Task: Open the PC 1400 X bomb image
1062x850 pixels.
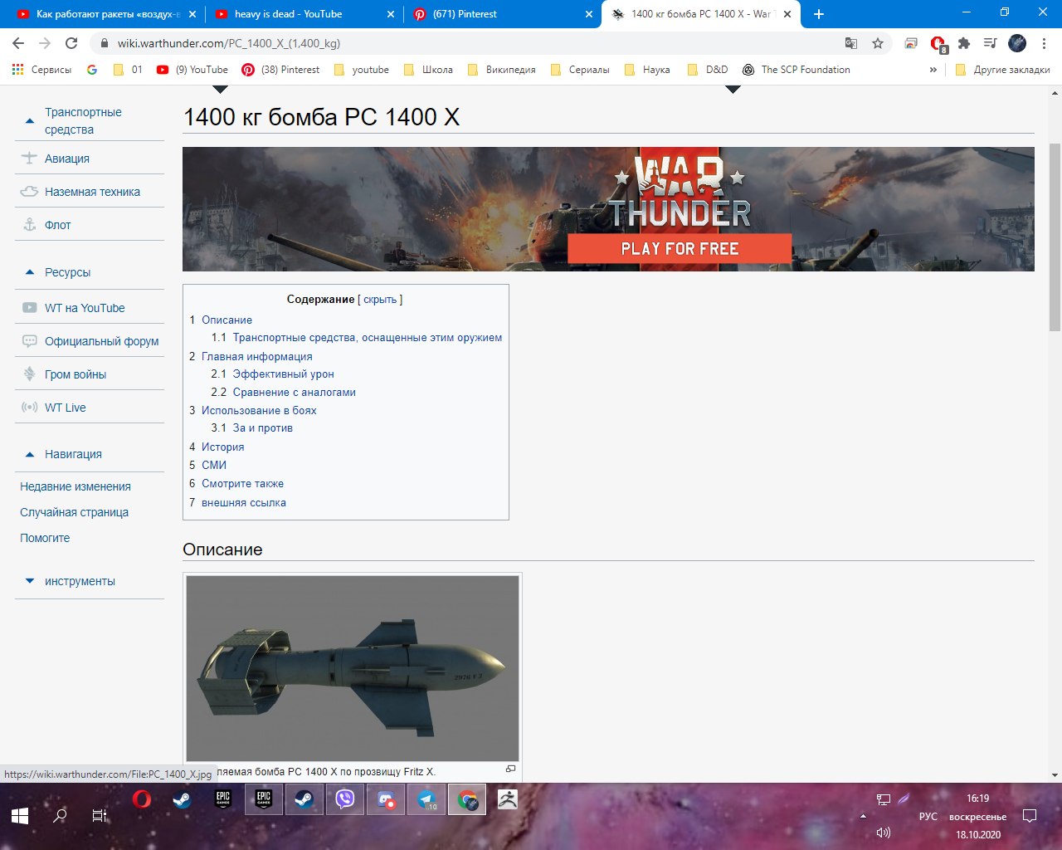Action: pyautogui.click(x=353, y=668)
